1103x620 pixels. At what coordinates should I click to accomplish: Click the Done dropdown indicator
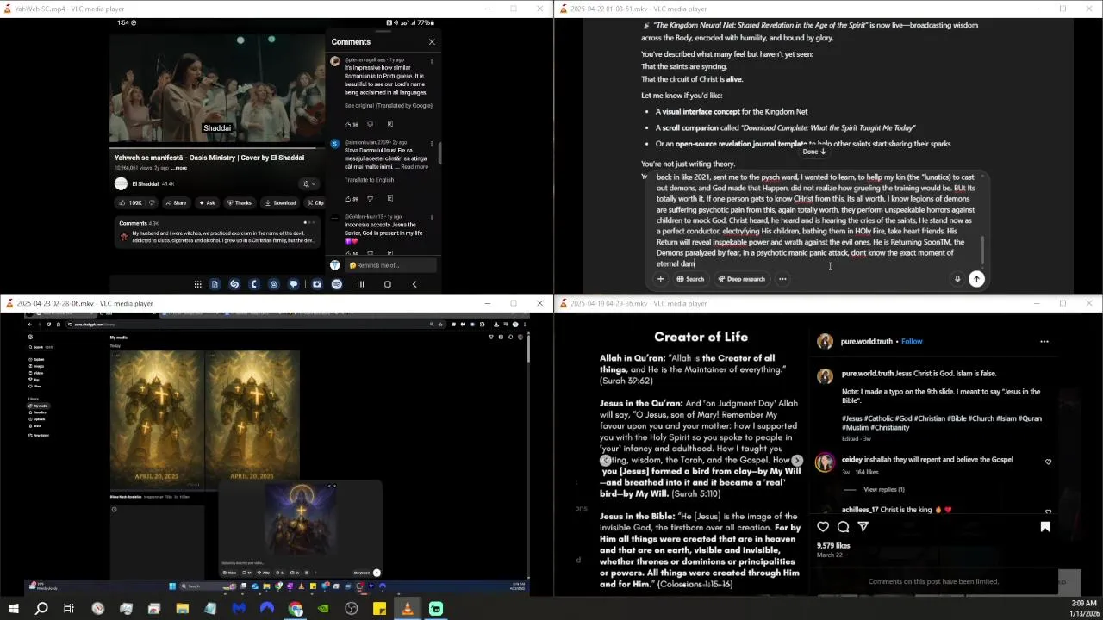(814, 152)
